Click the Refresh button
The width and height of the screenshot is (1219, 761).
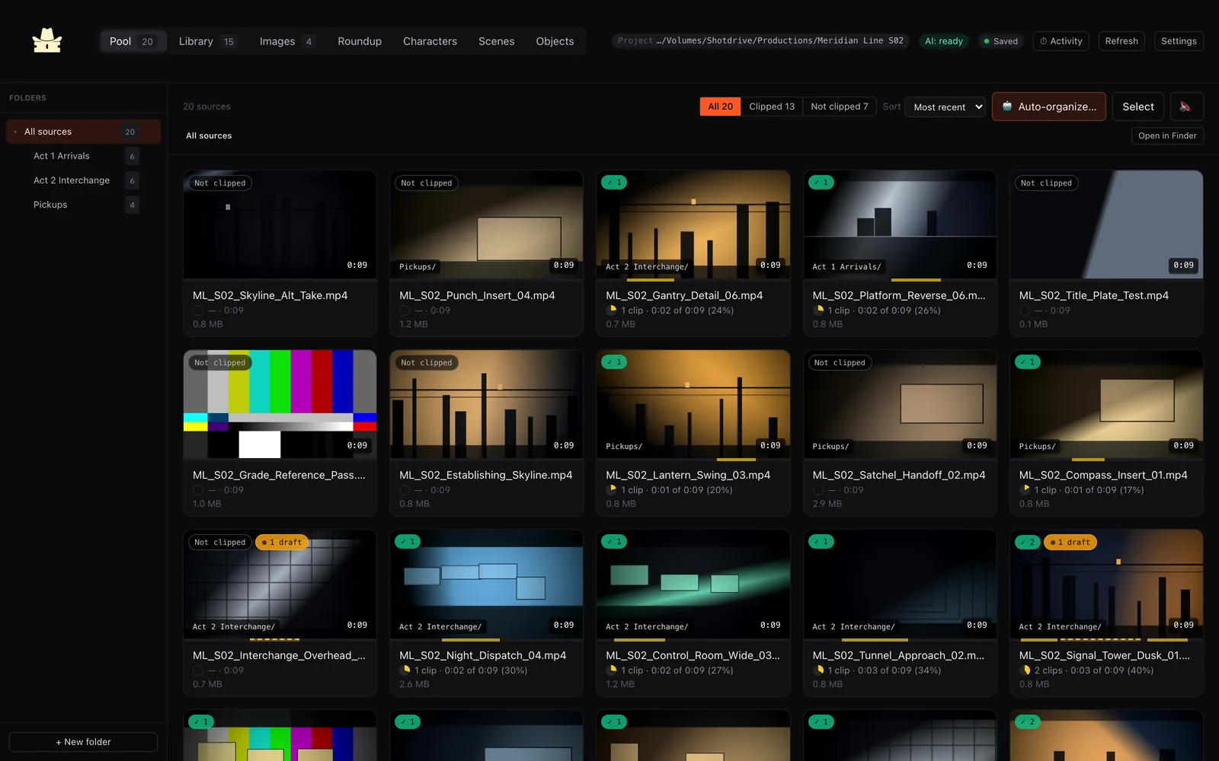1121,41
